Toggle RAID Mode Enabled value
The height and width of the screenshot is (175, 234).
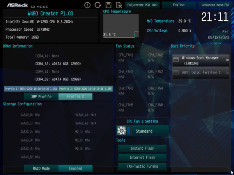(75, 168)
